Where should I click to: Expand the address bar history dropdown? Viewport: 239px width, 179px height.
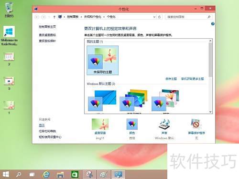154,17
